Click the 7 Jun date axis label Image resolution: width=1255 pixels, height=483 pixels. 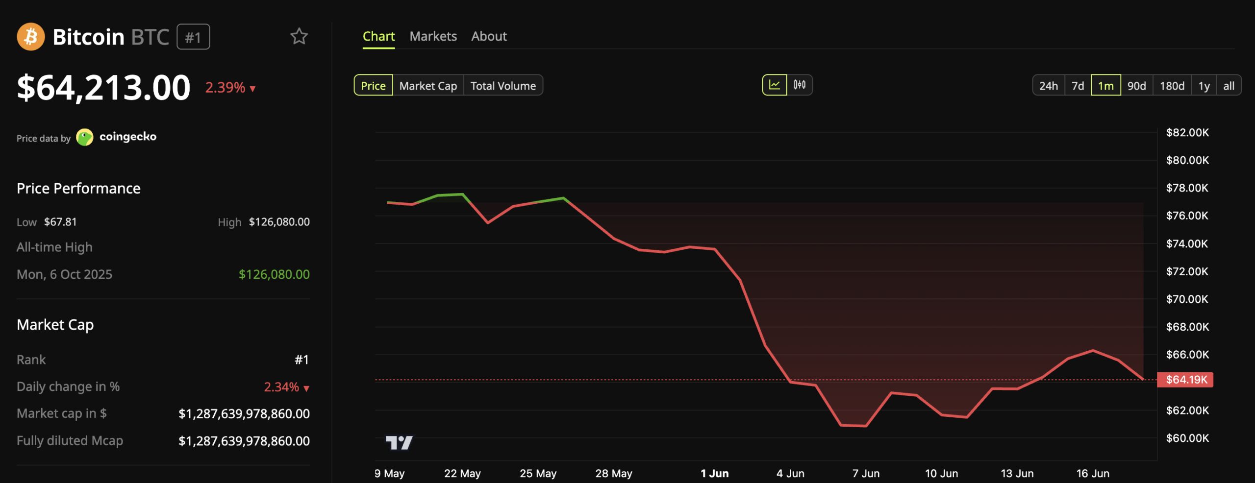pyautogui.click(x=866, y=474)
